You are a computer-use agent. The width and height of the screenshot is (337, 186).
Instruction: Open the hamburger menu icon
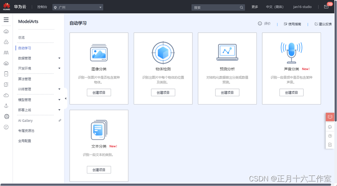pos(6,20)
